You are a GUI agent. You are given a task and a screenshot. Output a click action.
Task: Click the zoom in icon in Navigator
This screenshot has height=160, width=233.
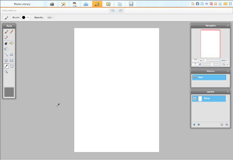pyautogui.click(x=223, y=61)
